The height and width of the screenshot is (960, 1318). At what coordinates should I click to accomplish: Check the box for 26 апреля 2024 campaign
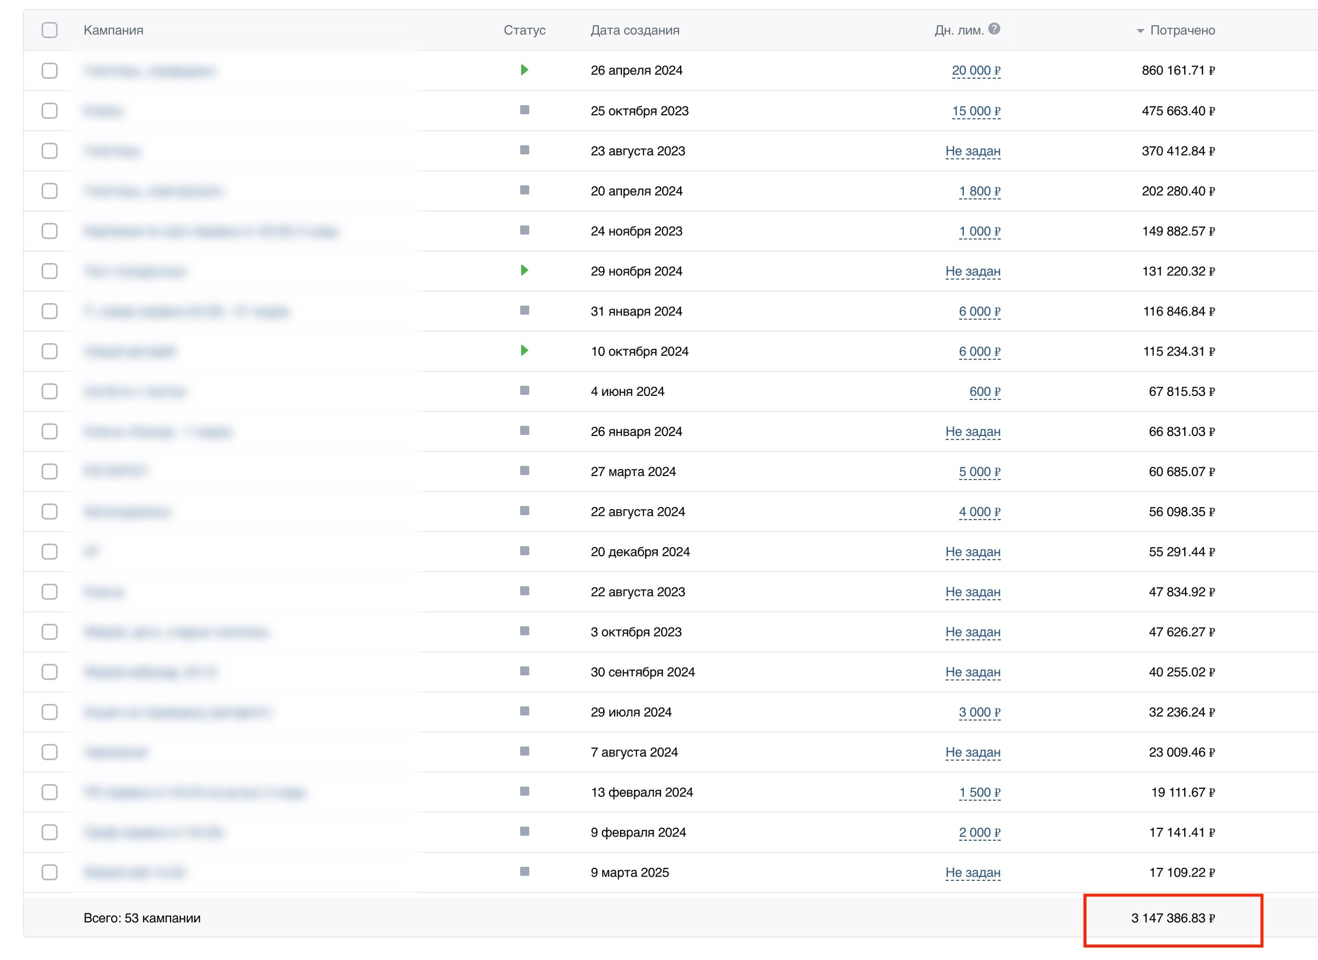tap(50, 71)
